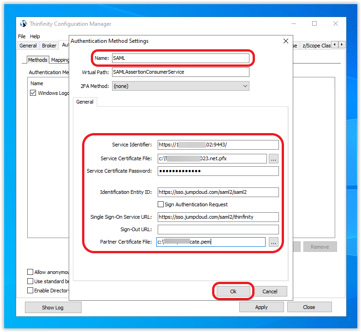The height and width of the screenshot is (332, 361).
Task: Open the z/Scope Classic tab
Action: click(316, 46)
